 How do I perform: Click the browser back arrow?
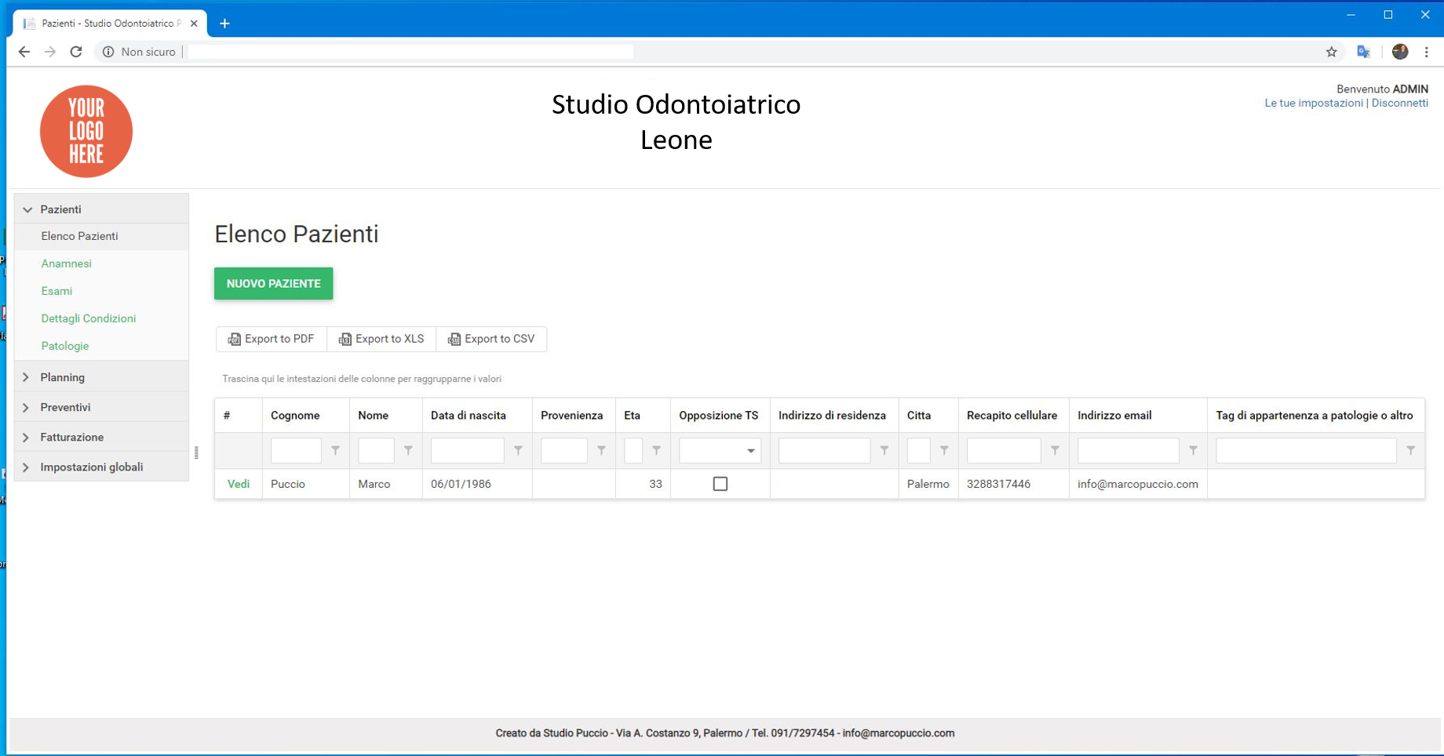(x=24, y=52)
